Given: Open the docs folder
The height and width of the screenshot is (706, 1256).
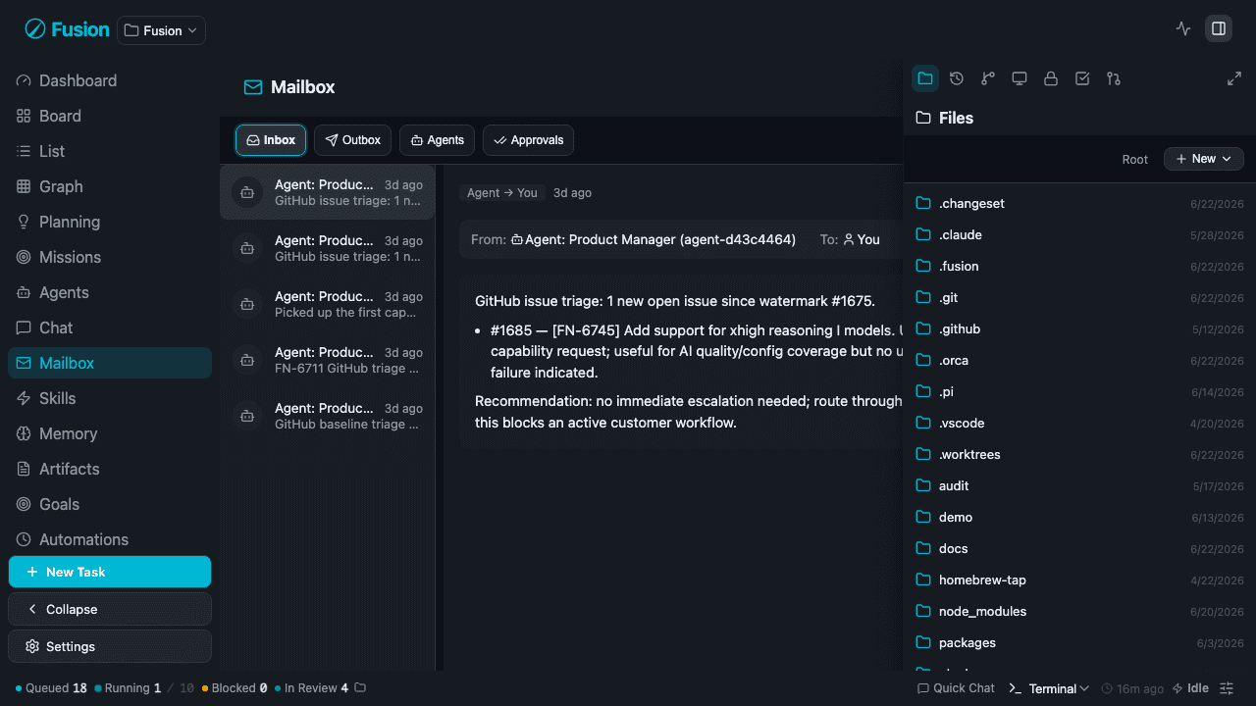Looking at the screenshot, I should click(x=1079, y=548).
